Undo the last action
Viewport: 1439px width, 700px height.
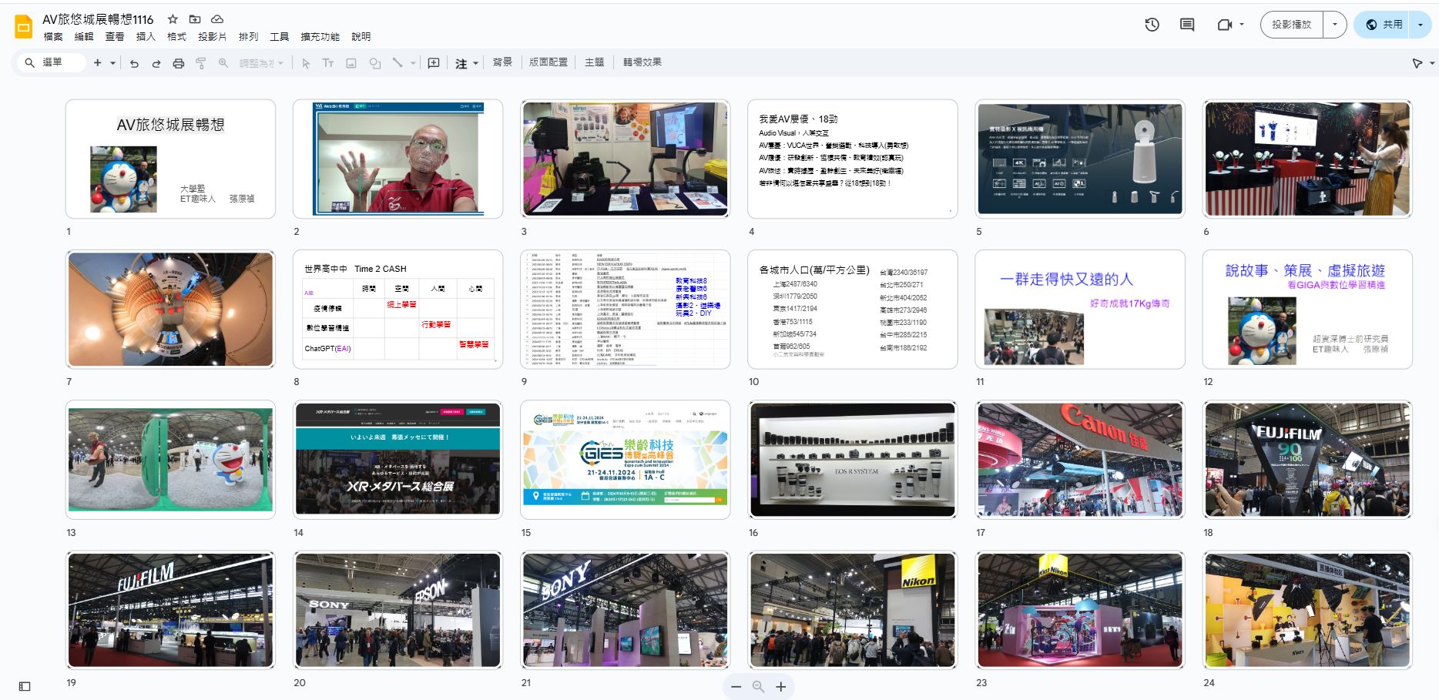point(134,63)
